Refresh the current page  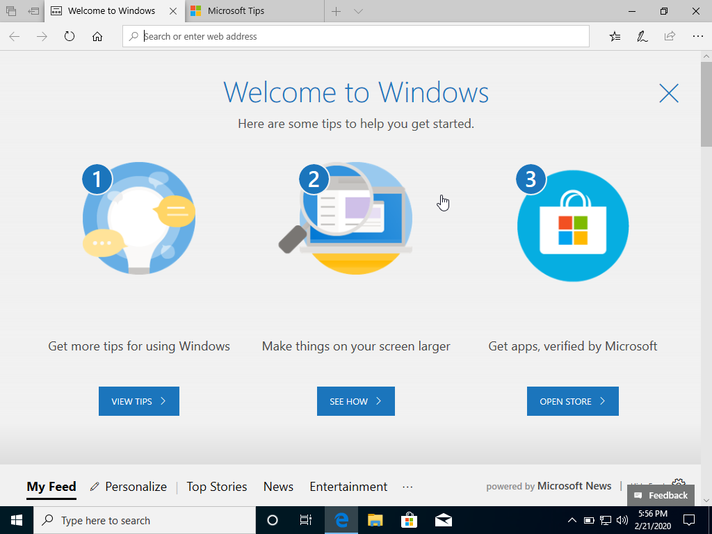[x=70, y=36]
